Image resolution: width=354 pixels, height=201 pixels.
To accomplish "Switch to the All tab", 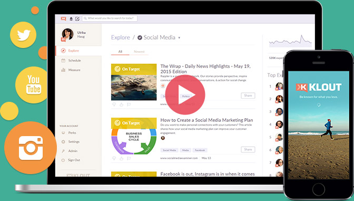I will click(x=120, y=52).
